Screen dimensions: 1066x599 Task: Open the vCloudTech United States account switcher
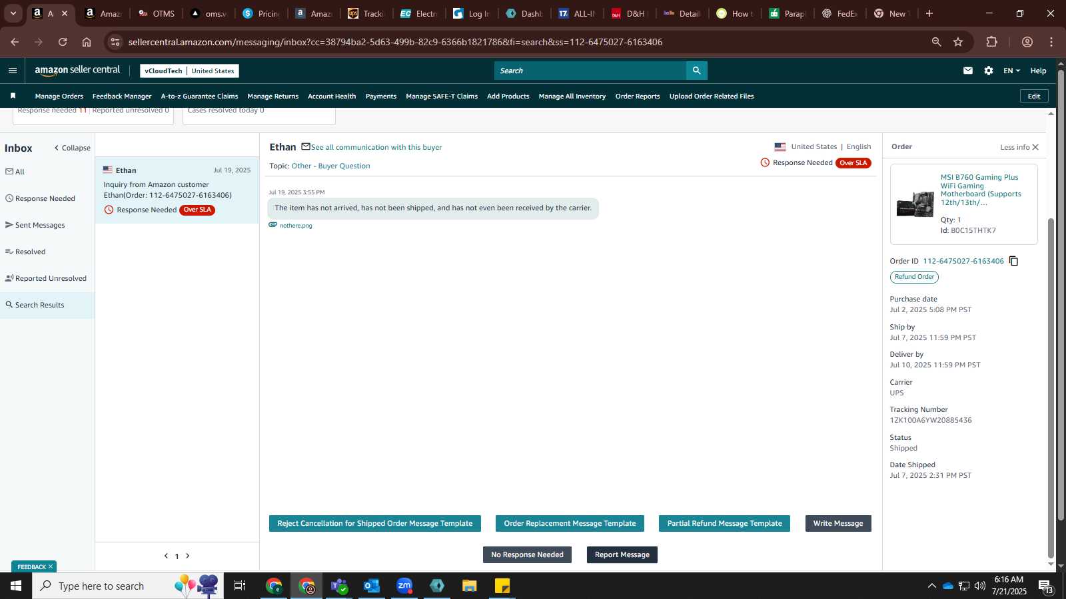tap(189, 71)
